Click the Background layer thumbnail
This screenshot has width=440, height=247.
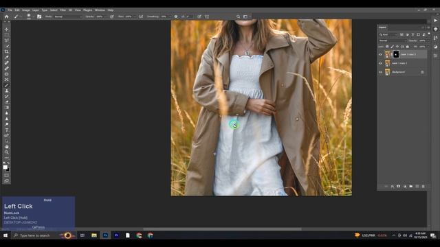(x=388, y=72)
